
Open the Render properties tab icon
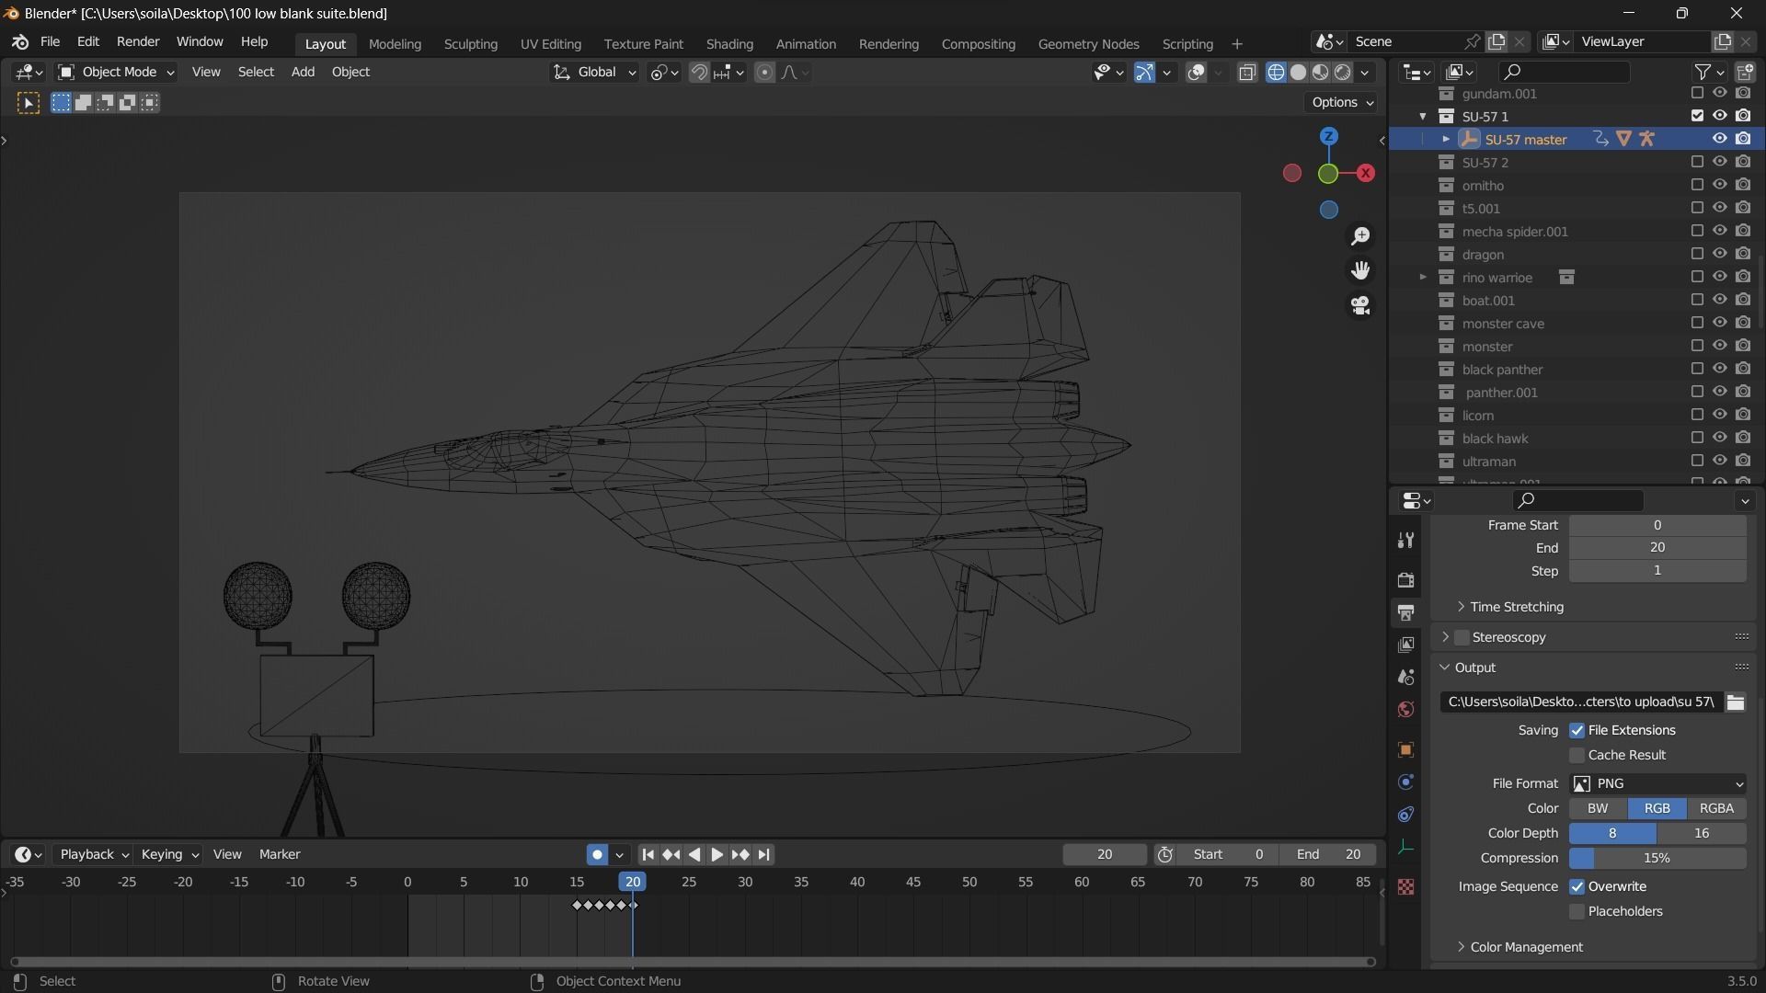[1405, 580]
